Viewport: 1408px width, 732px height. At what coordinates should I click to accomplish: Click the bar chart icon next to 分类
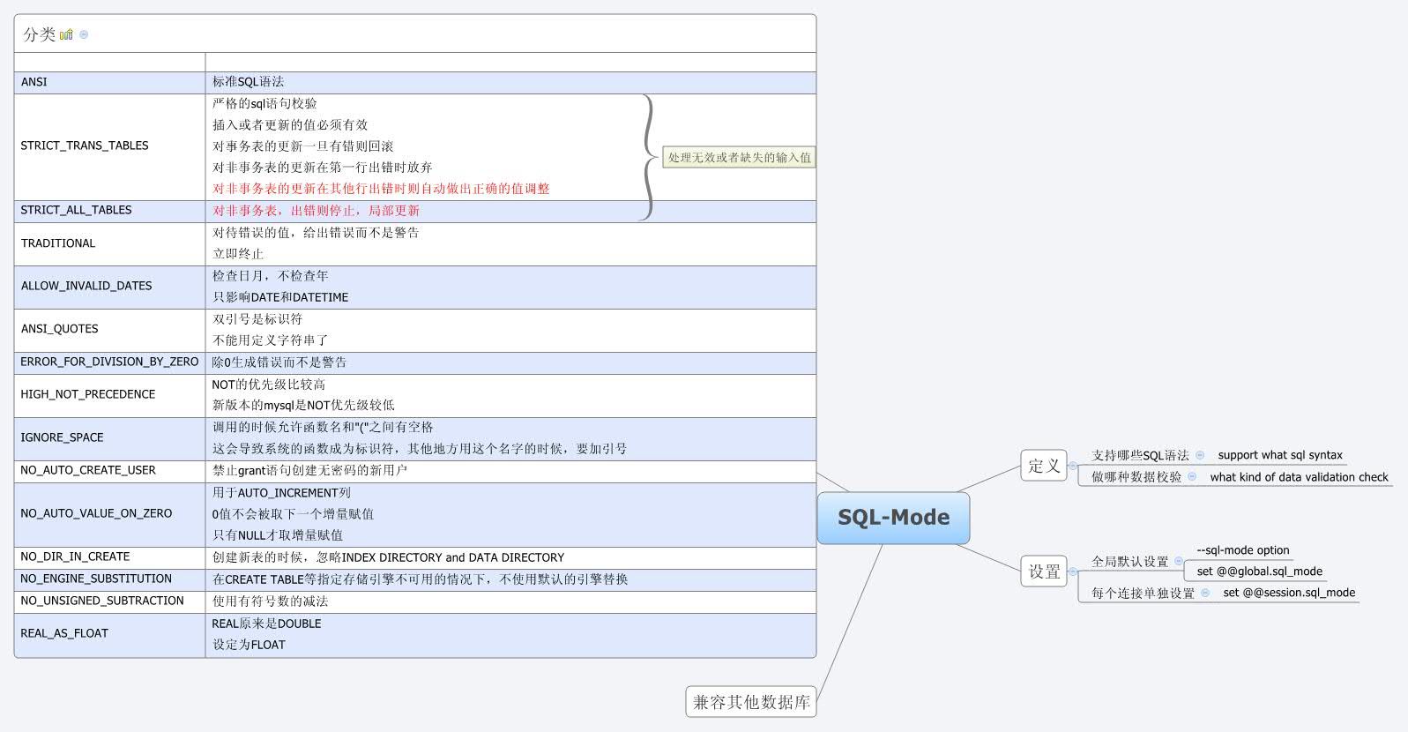pyautogui.click(x=66, y=34)
